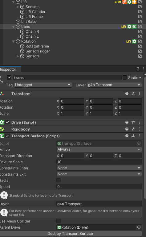Click the TransportSurface script object picker

coord(139,143)
